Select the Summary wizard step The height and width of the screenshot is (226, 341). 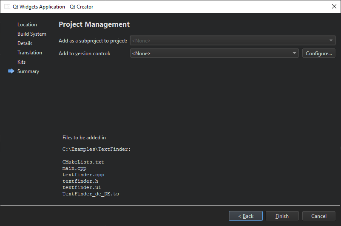[28, 71]
